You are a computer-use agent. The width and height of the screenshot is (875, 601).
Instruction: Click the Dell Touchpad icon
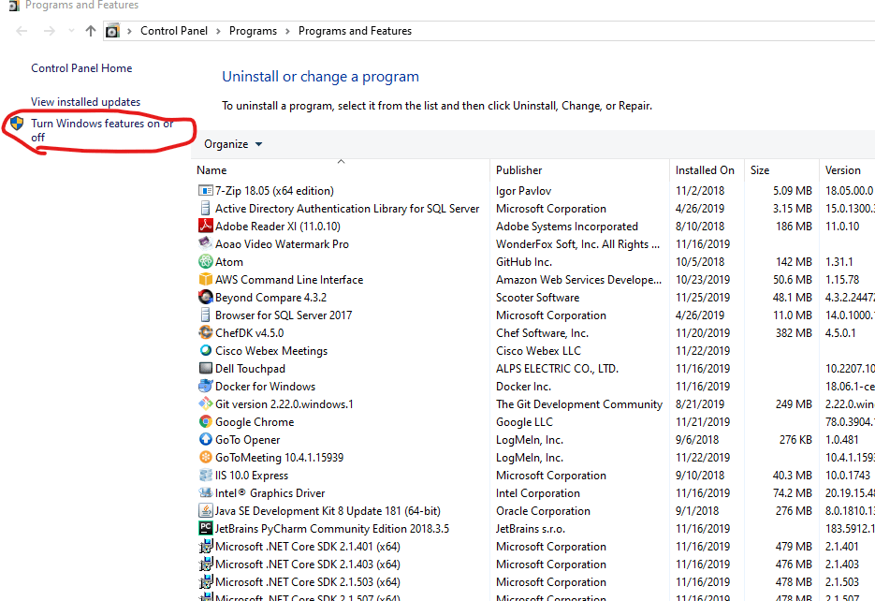205,368
